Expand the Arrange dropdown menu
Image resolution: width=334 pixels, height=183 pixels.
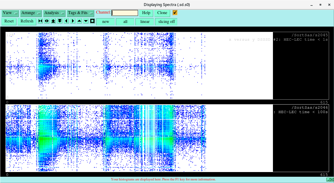(x=31, y=13)
